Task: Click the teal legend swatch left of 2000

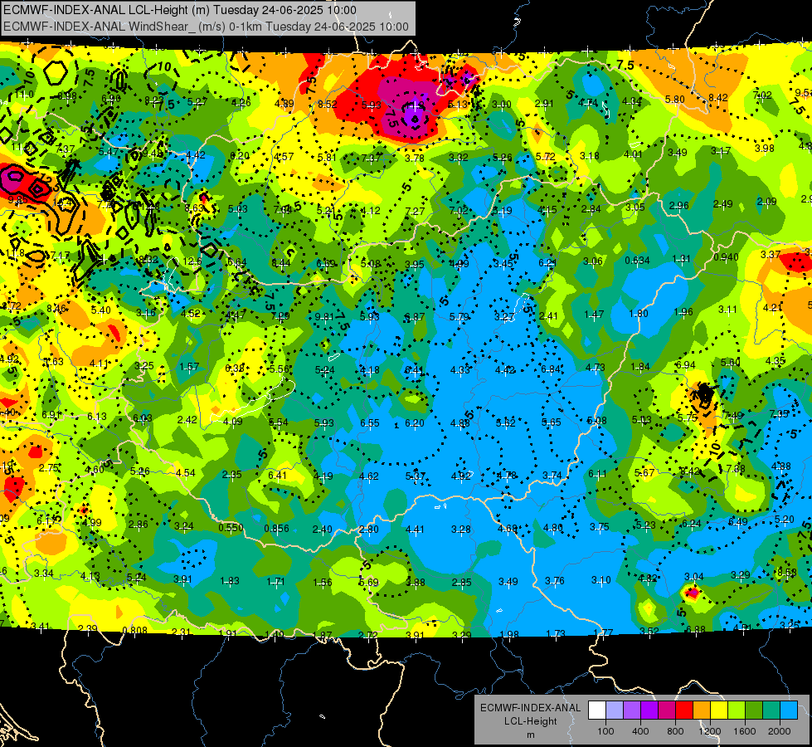Action: click(771, 710)
